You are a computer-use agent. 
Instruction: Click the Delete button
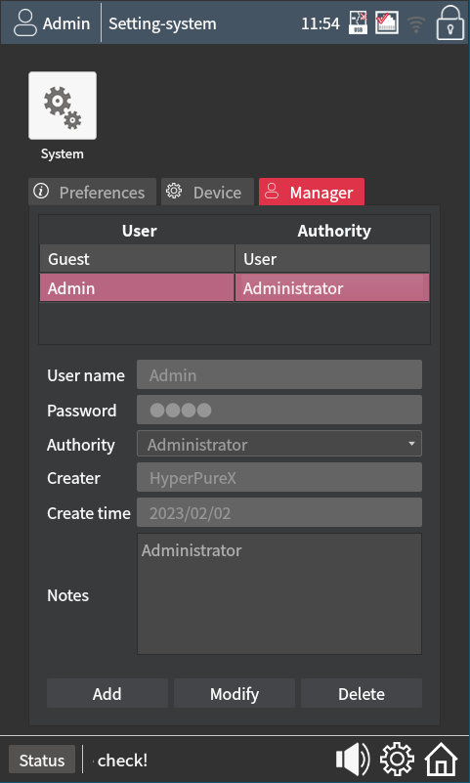coord(362,693)
